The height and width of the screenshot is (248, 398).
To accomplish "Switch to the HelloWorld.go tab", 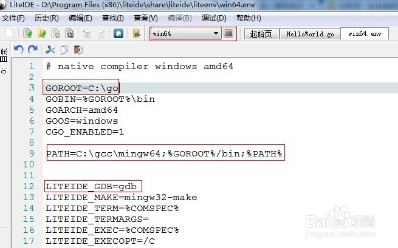I will (310, 34).
